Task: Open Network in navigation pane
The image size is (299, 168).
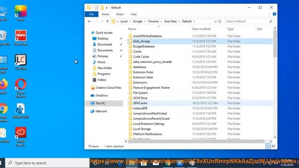Action: [x=101, y=111]
